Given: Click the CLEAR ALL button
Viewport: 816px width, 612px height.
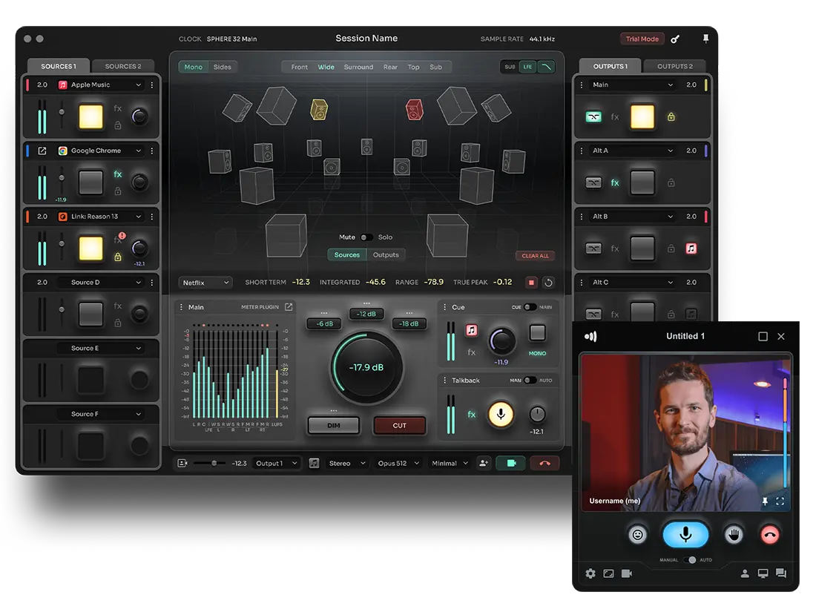Looking at the screenshot, I should 535,255.
